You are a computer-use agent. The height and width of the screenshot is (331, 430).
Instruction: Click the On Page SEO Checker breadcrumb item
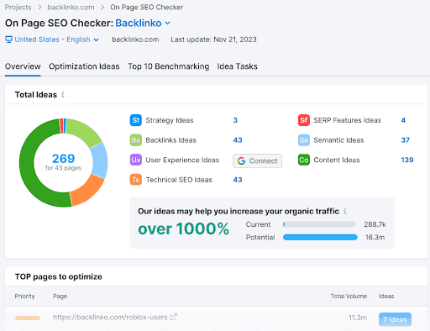click(147, 8)
